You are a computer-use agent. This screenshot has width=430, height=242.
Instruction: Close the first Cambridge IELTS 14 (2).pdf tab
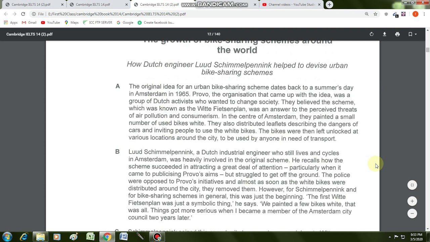click(x=62, y=5)
